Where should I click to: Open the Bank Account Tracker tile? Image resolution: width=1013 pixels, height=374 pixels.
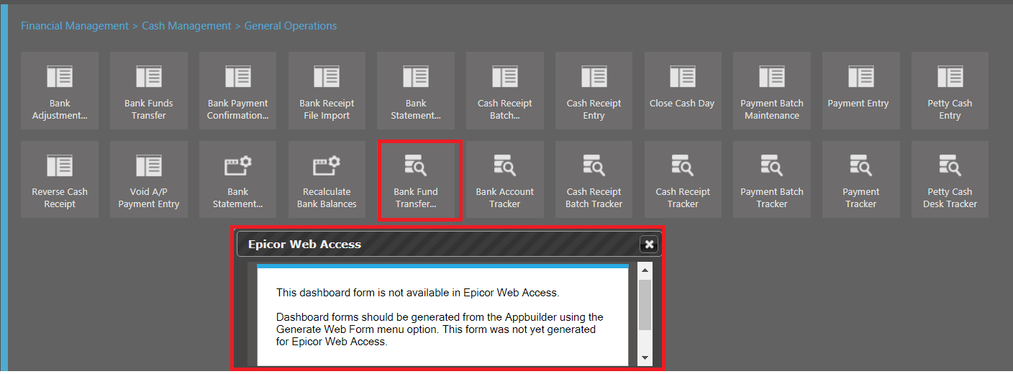pos(505,180)
